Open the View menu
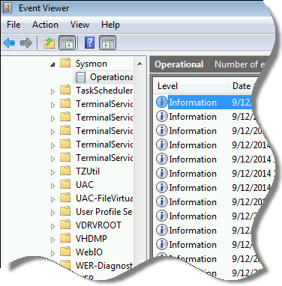282x286 pixels. click(79, 25)
